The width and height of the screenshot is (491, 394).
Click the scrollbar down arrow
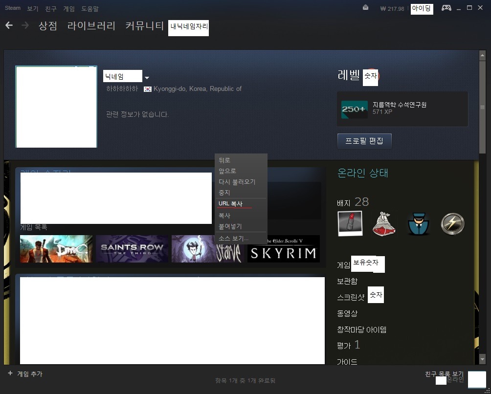pyautogui.click(x=482, y=359)
